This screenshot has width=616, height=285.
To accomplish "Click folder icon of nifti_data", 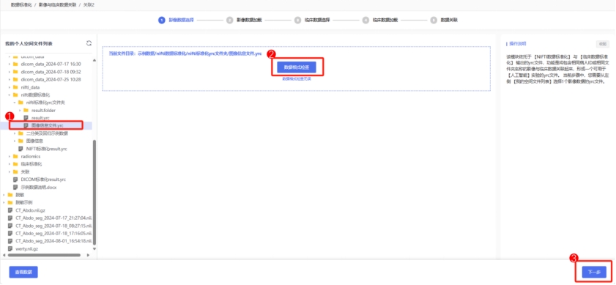I will [15, 87].
